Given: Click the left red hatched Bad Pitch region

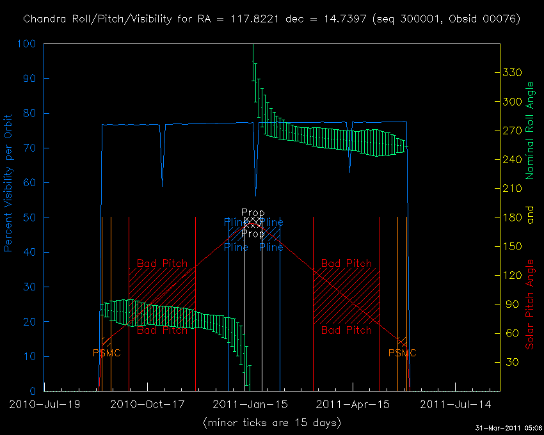Looking at the screenshot, I should coord(162,296).
